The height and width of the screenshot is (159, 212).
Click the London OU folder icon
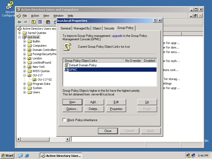tap(29, 58)
